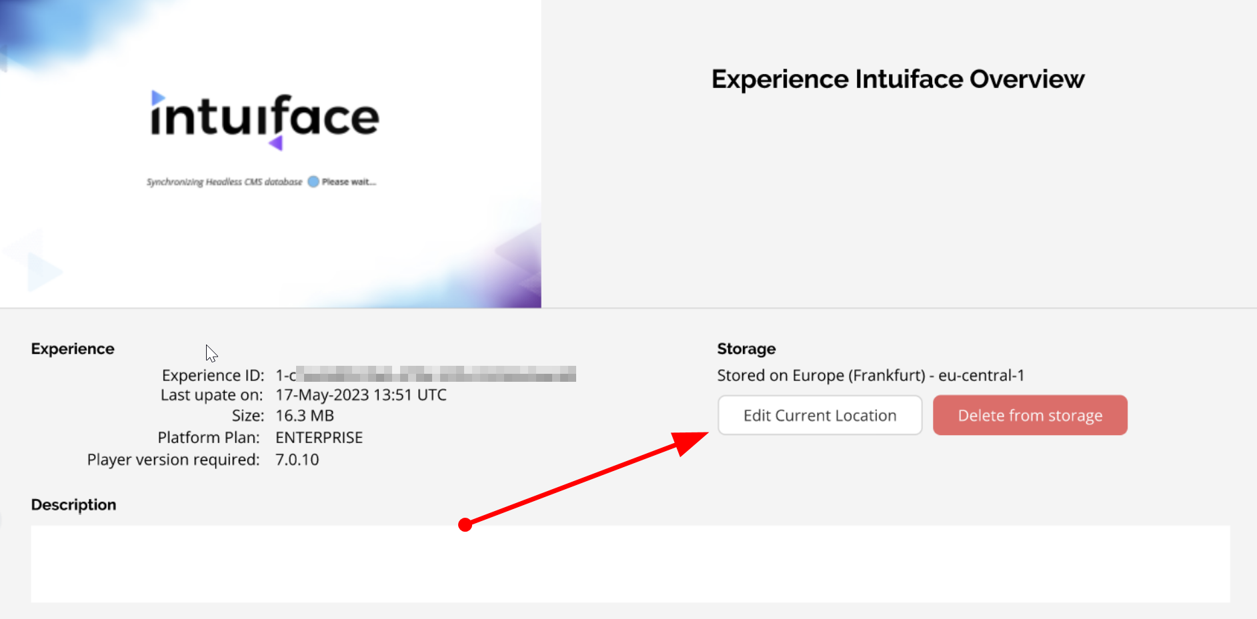The width and height of the screenshot is (1257, 619).
Task: Open the Intuiface experience thumbnail image
Action: click(x=271, y=154)
